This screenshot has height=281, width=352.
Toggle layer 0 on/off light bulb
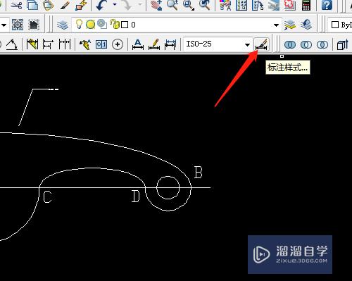click(79, 24)
